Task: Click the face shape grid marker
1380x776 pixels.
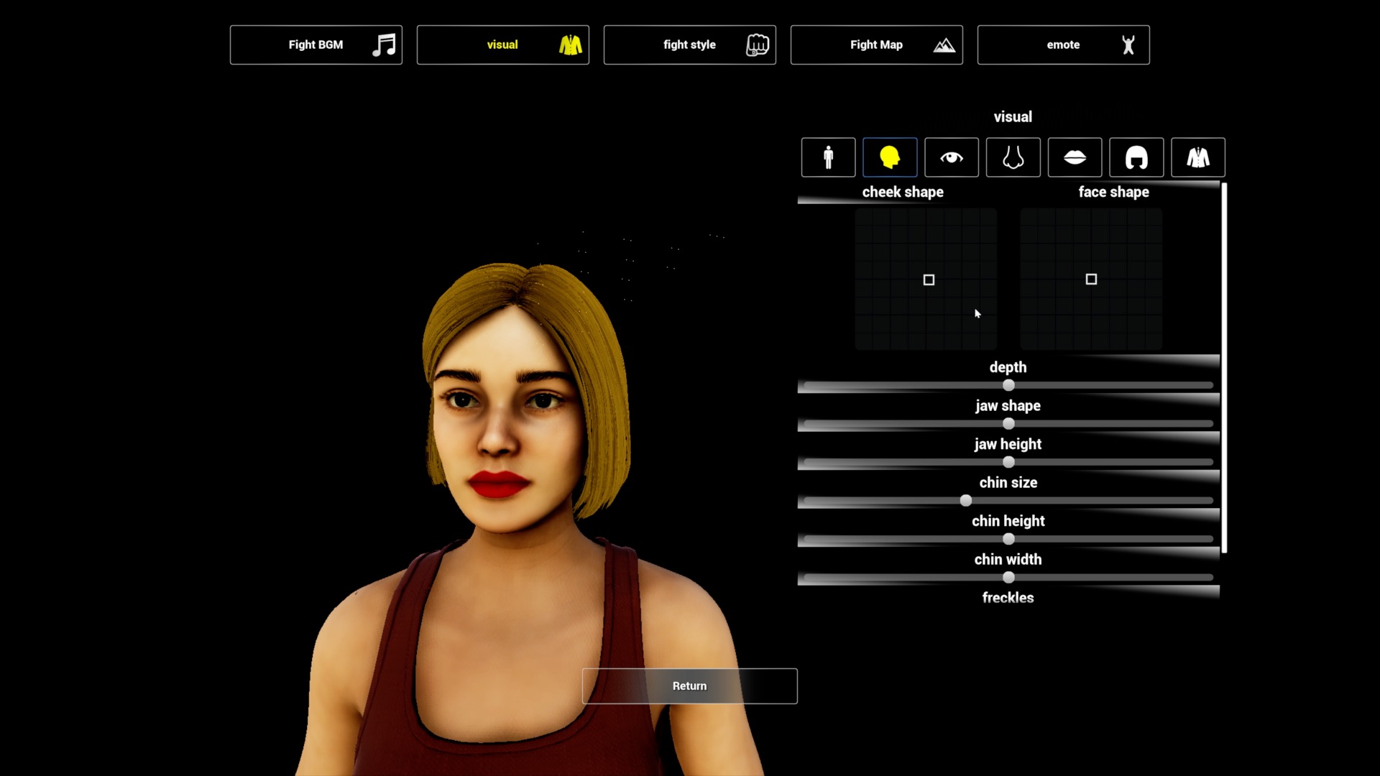Action: [1091, 280]
